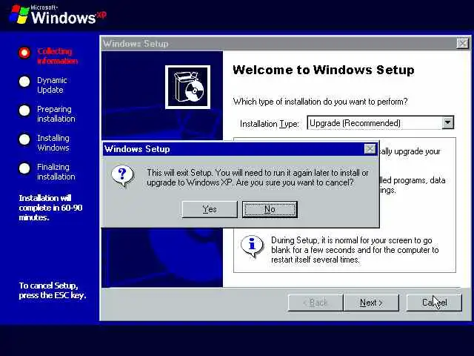Click the 'Installation Type:' label
Image resolution: width=474 pixels, height=356 pixels.
coord(270,124)
